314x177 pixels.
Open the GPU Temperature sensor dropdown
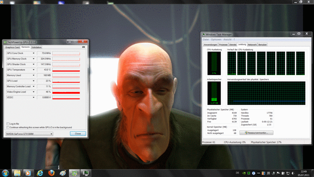(34, 70)
